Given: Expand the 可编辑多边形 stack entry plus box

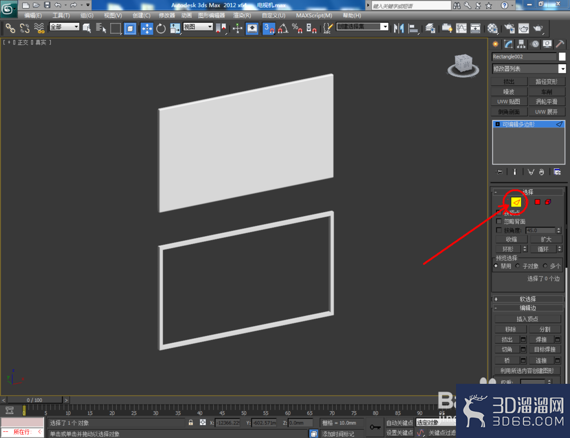Looking at the screenshot, I should pos(497,124).
